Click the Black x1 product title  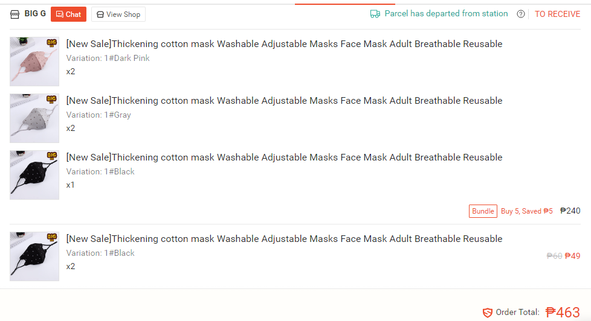pos(284,157)
